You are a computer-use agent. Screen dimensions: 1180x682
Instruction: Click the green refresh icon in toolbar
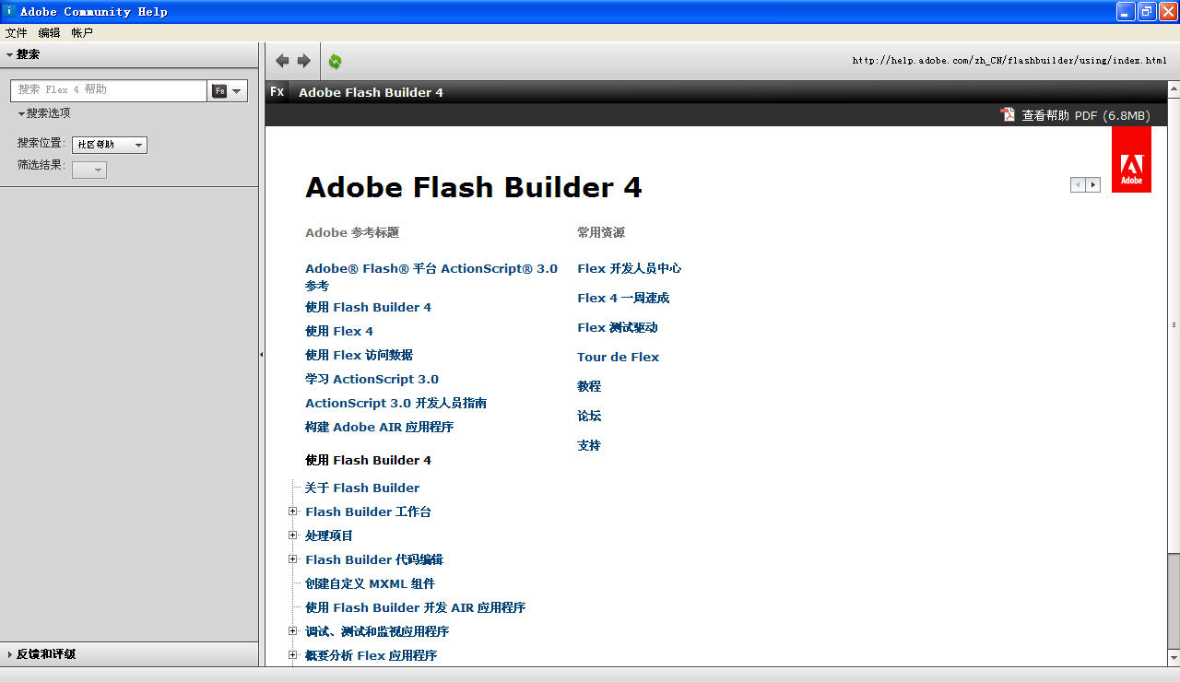click(x=334, y=60)
